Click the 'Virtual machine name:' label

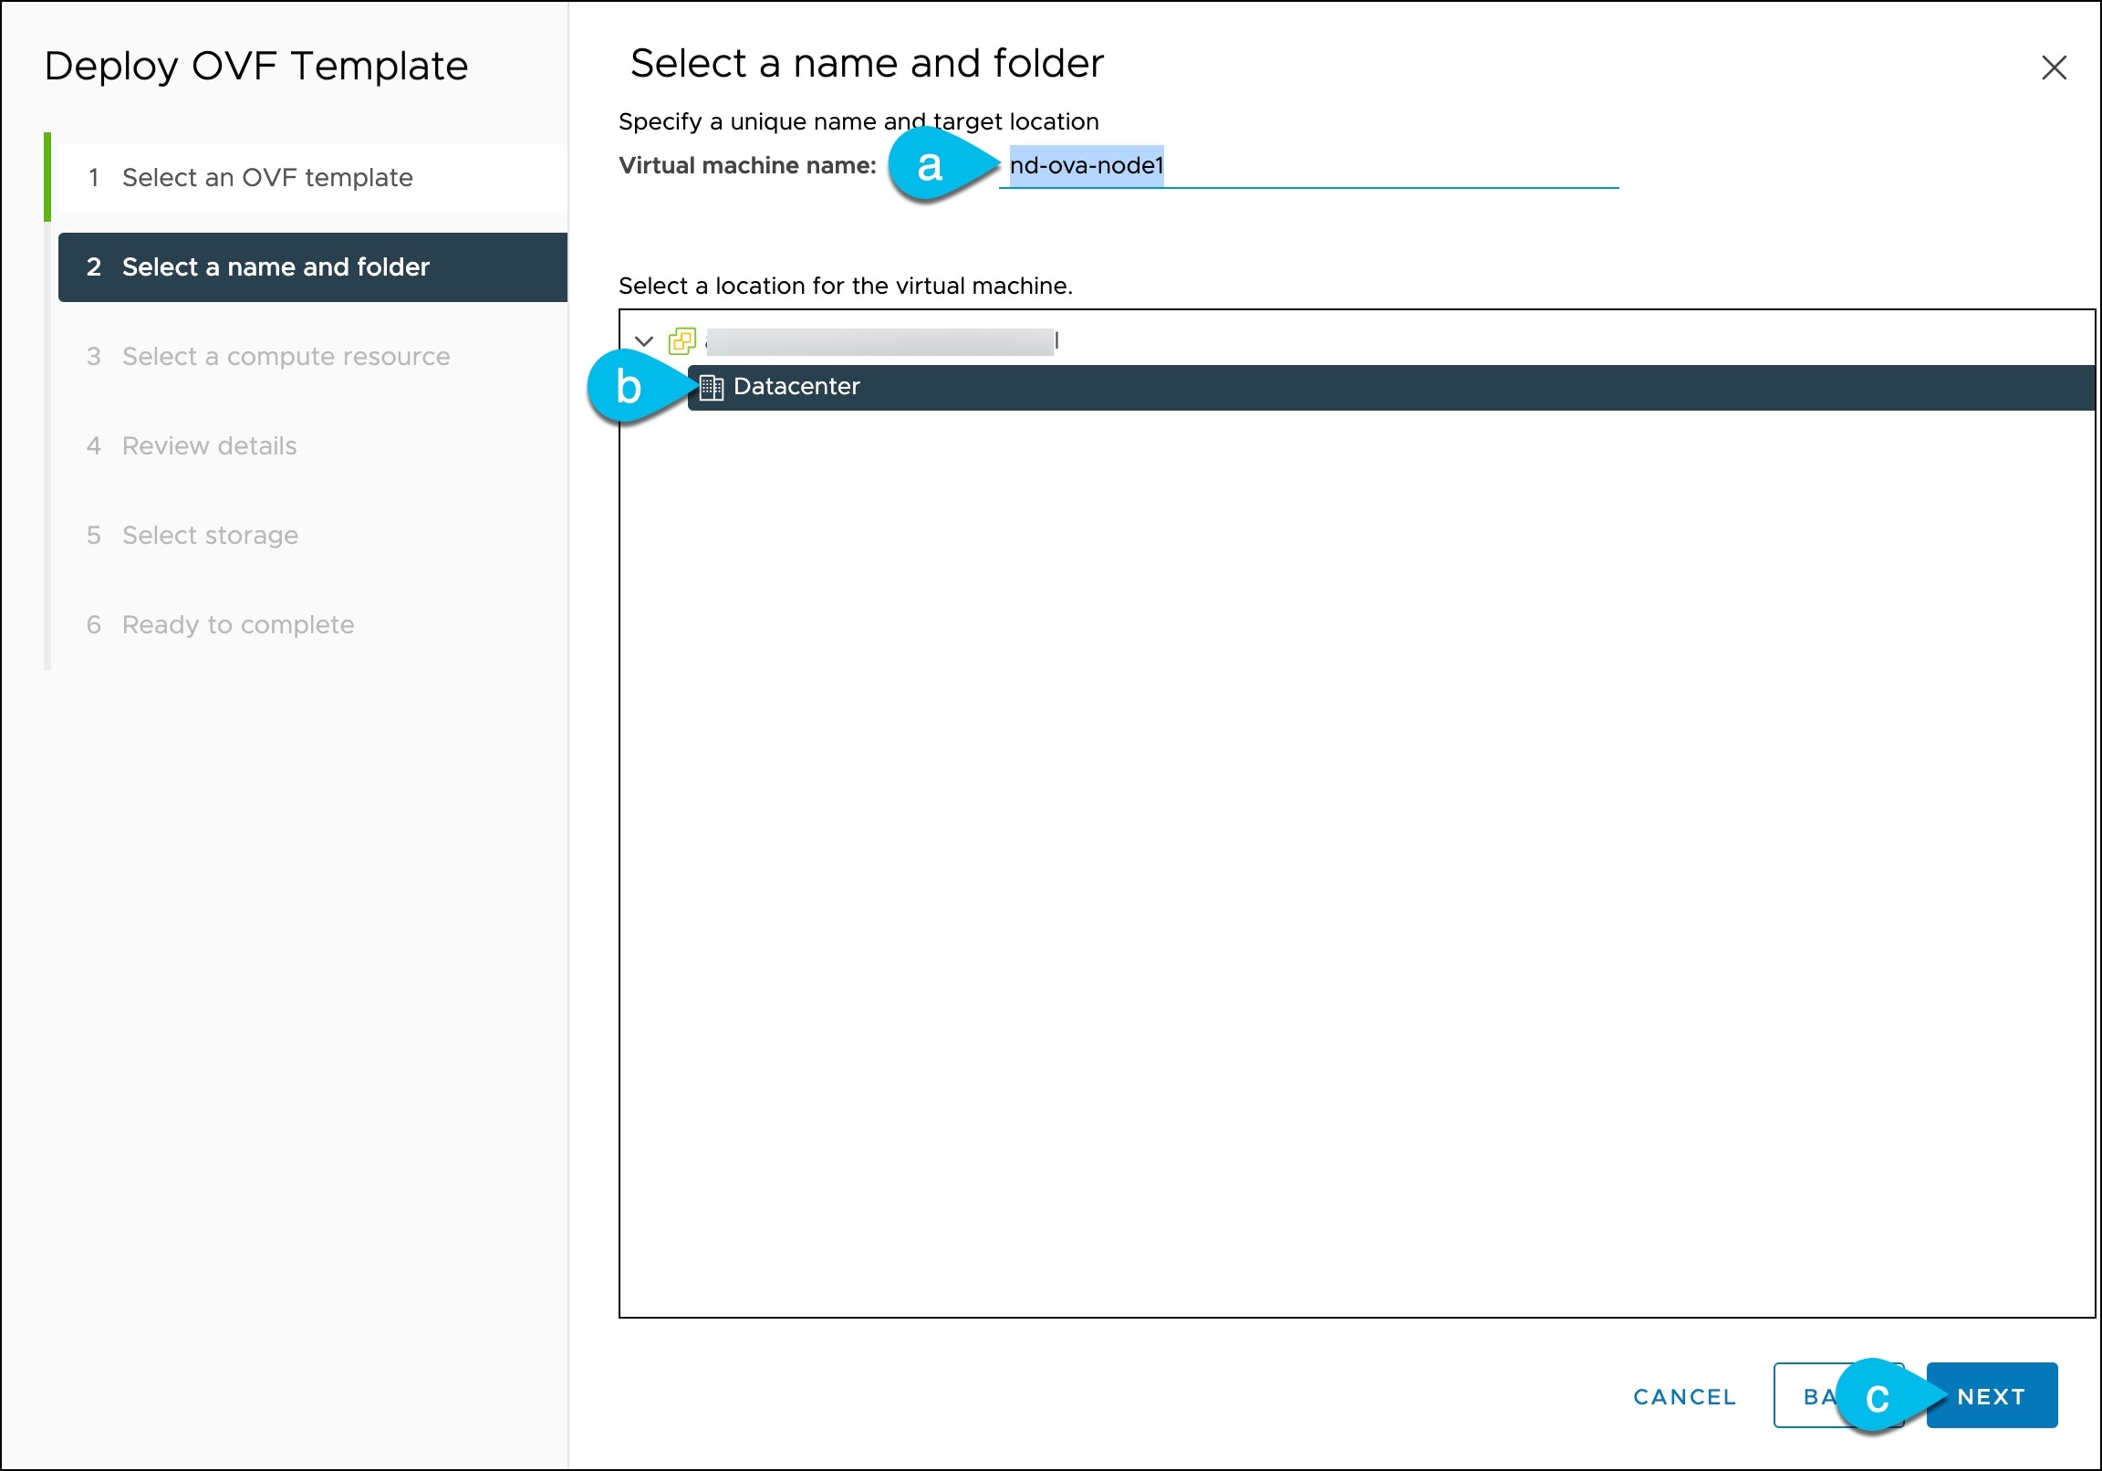747,166
